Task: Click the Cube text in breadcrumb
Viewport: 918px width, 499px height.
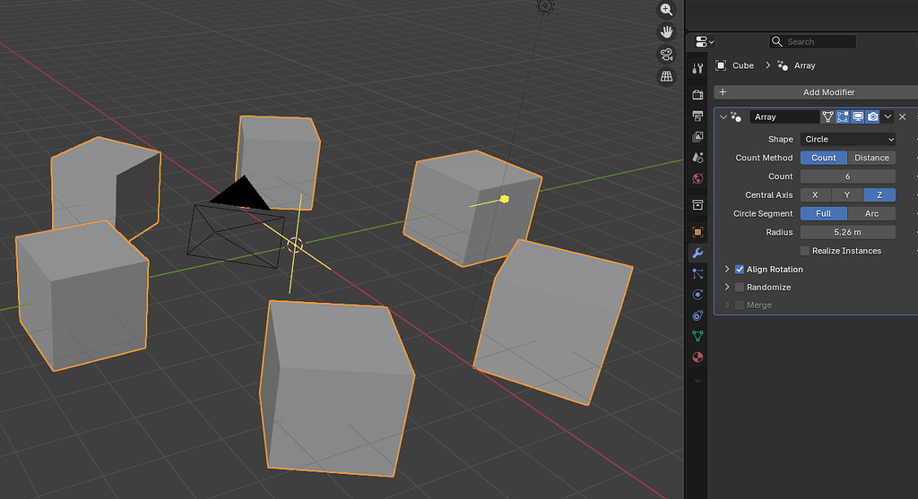Action: point(743,65)
